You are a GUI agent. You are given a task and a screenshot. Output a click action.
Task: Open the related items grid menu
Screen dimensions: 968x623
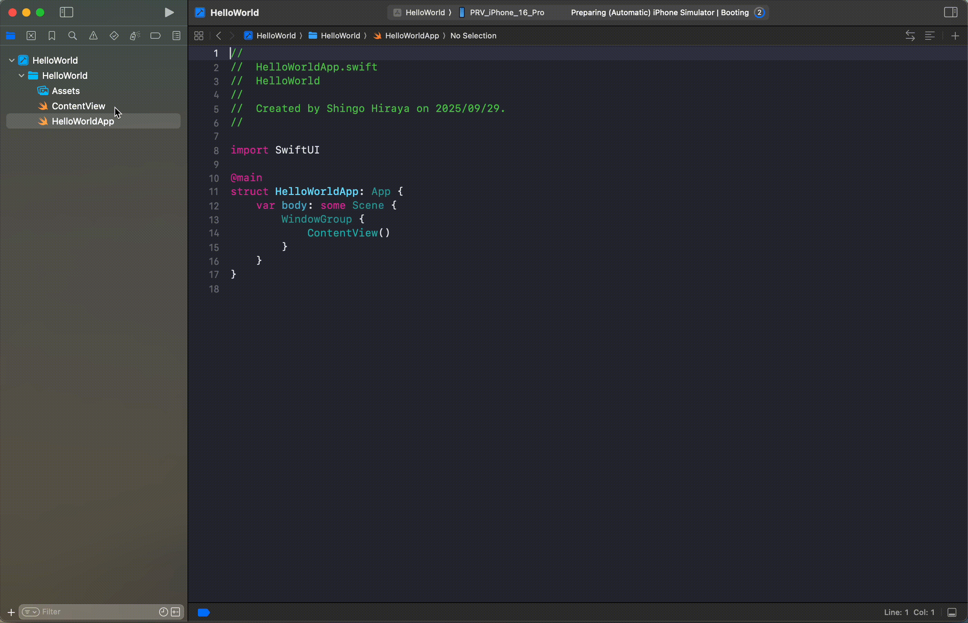point(199,36)
